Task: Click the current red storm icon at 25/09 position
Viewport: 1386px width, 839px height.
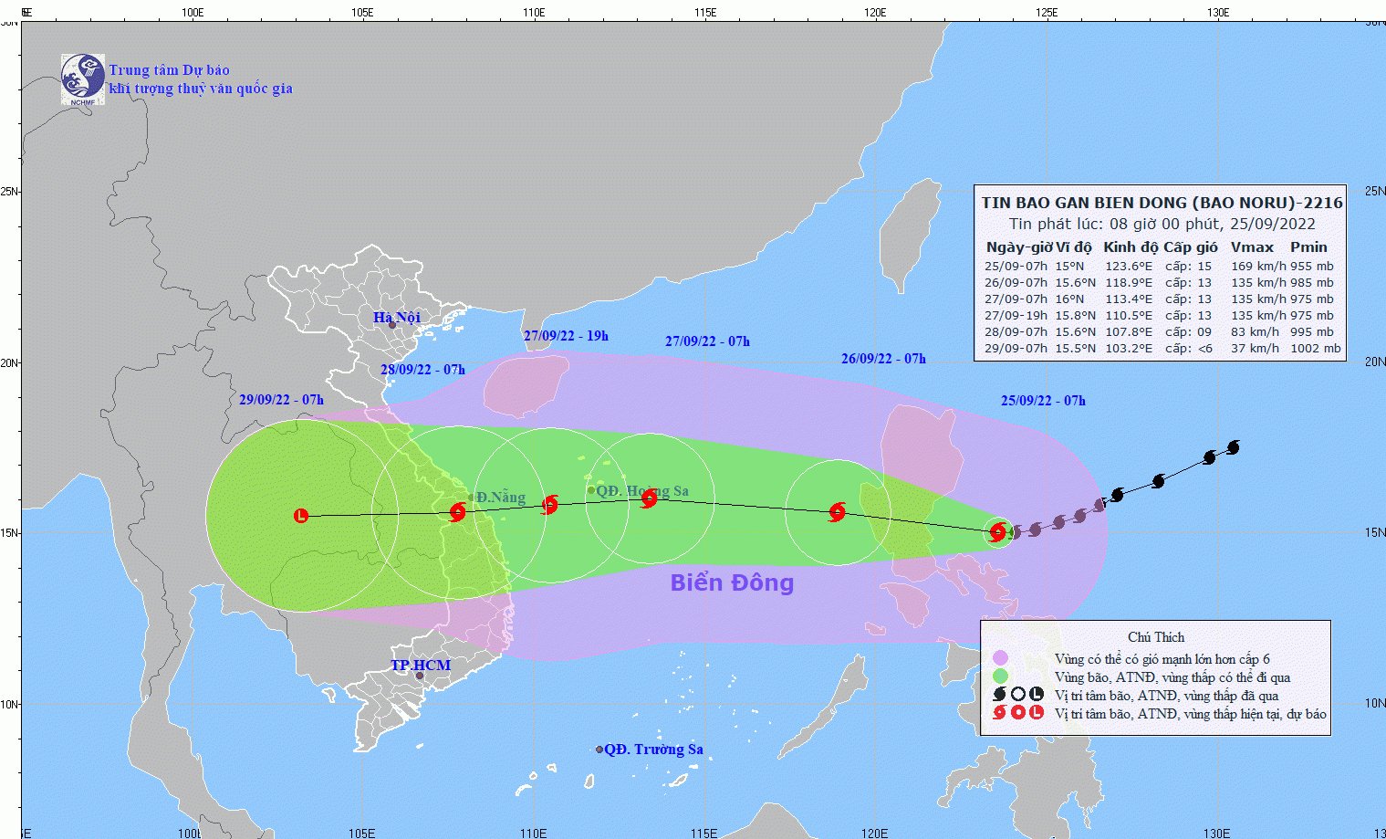Action: [x=997, y=531]
